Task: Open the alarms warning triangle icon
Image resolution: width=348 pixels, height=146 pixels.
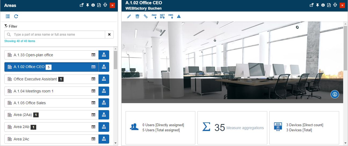Action: click(x=179, y=17)
